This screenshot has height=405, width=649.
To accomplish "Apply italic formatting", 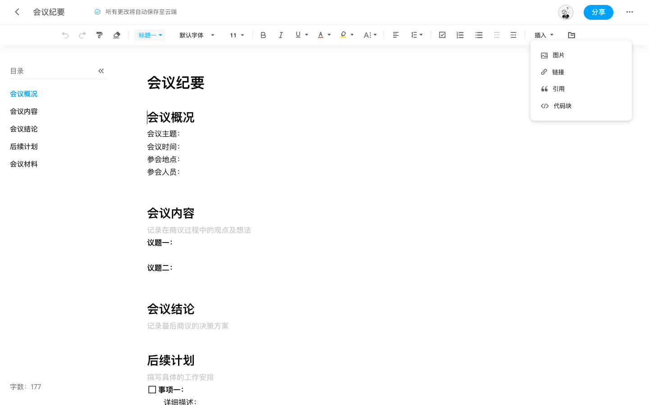I will tap(281, 35).
